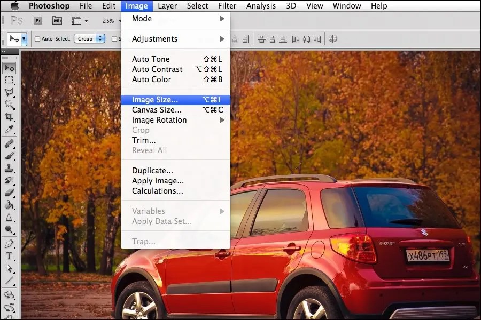Open the Select menu
The image size is (481, 320).
[x=197, y=6]
